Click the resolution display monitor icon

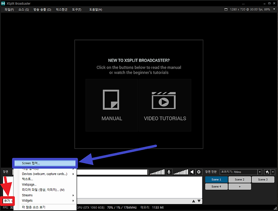226,9
